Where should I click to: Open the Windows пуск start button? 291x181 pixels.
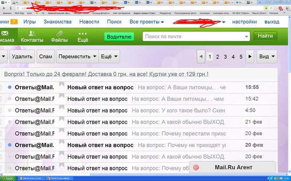(x=8, y=179)
